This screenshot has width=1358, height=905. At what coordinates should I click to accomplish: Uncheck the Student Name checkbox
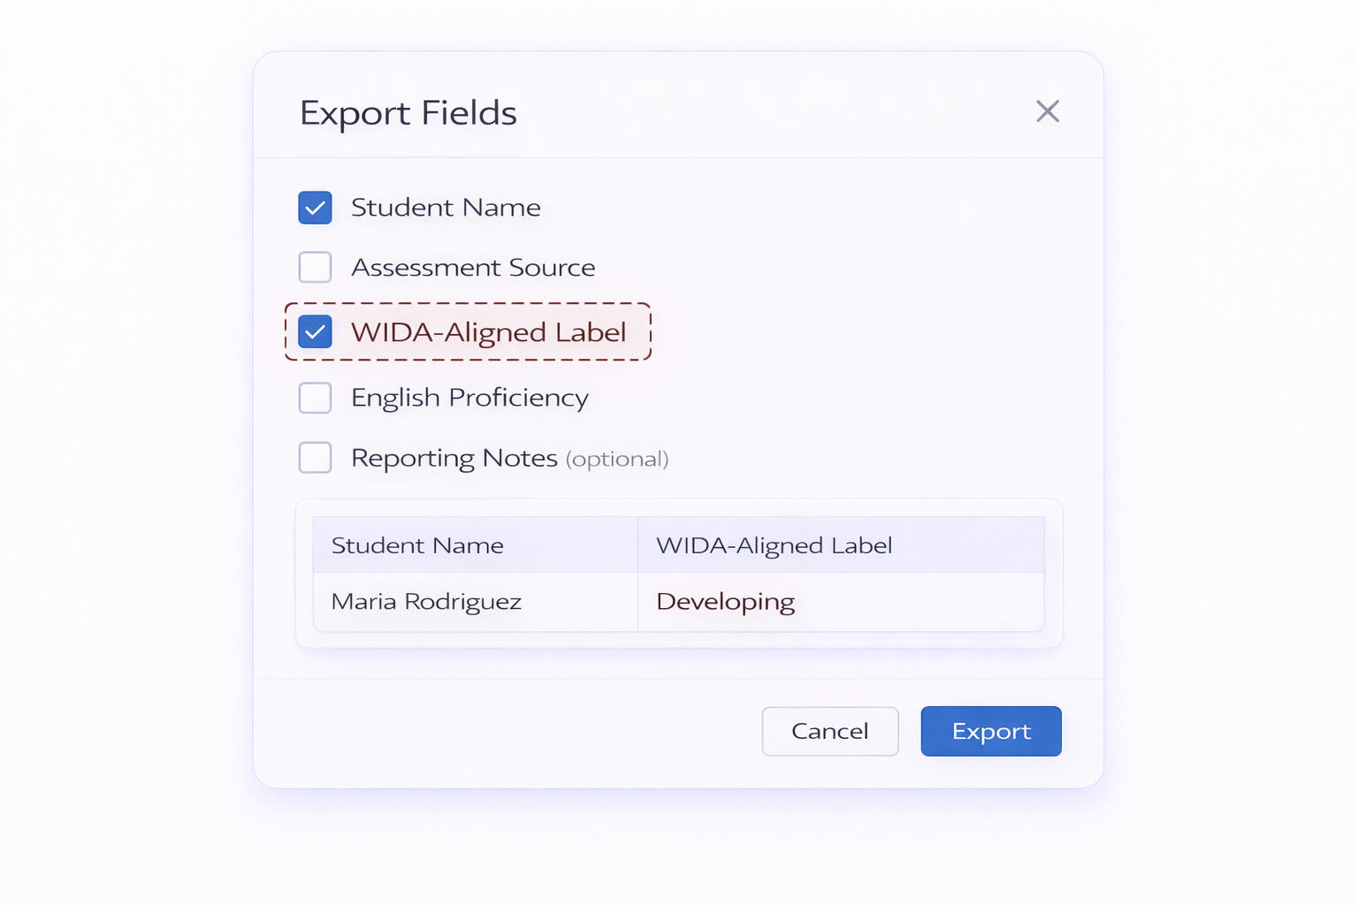(315, 208)
